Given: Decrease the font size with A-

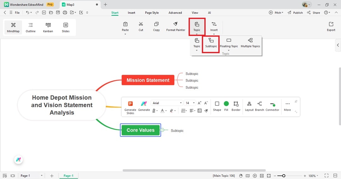Looking at the screenshot, I should click(206, 103).
